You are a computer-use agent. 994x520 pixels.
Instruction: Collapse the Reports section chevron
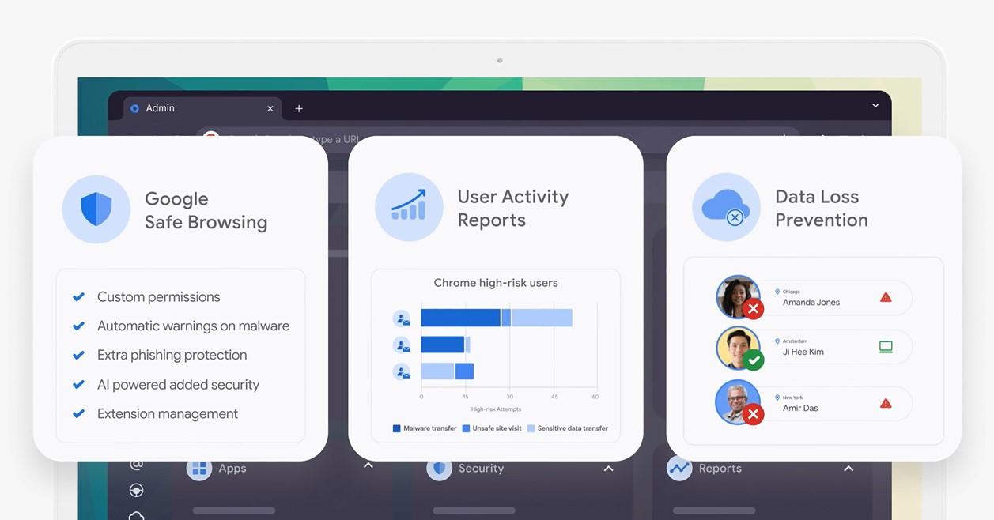tap(848, 469)
